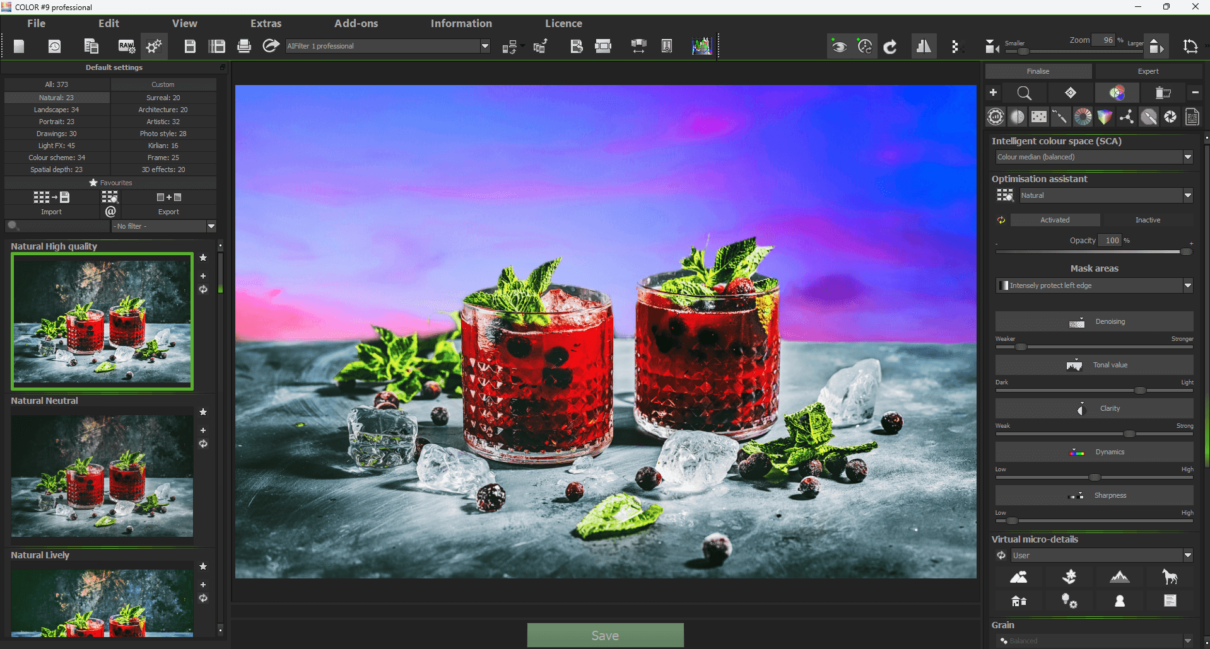
Task: Toggle the Favourites filter in presets panel
Action: point(110,183)
